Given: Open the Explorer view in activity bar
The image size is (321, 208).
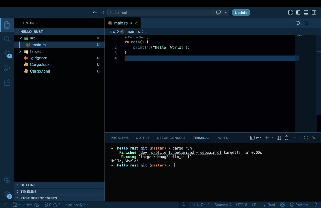Looking at the screenshot, I should click(7, 25).
